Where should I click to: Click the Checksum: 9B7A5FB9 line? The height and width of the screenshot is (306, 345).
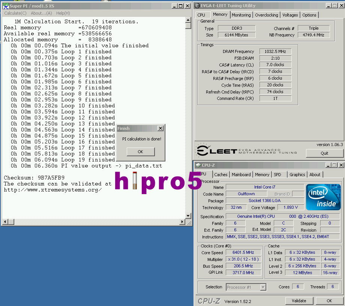(34, 178)
